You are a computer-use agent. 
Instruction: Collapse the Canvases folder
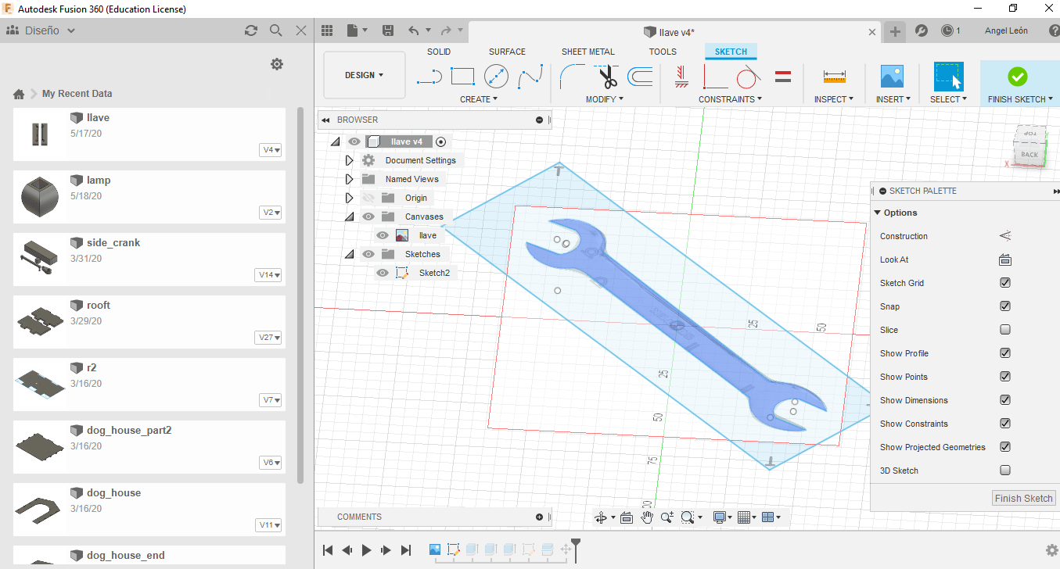(x=350, y=217)
